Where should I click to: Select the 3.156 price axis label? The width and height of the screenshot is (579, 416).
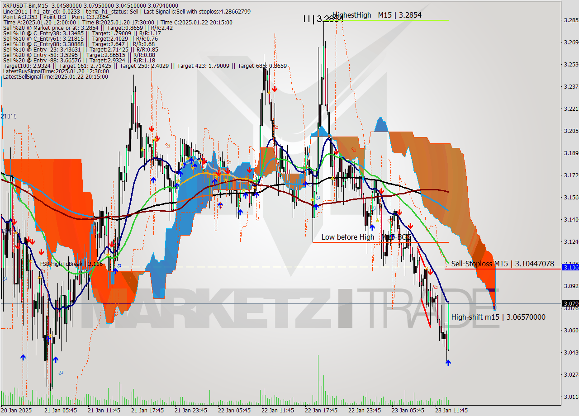point(571,198)
